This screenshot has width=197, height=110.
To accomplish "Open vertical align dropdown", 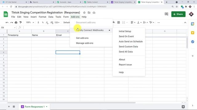I will [139, 22].
